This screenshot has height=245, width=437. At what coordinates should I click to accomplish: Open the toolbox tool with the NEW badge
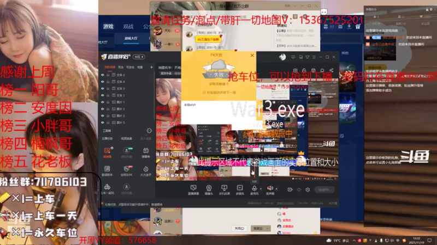click(x=127, y=152)
